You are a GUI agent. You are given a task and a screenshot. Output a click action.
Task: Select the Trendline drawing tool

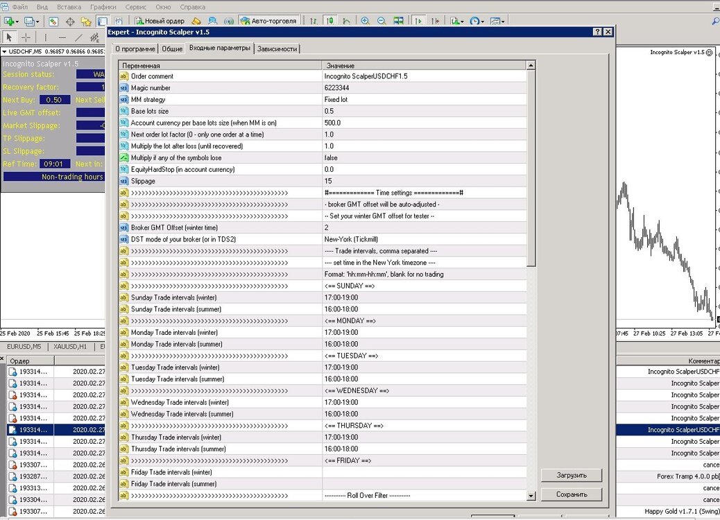pos(78,37)
